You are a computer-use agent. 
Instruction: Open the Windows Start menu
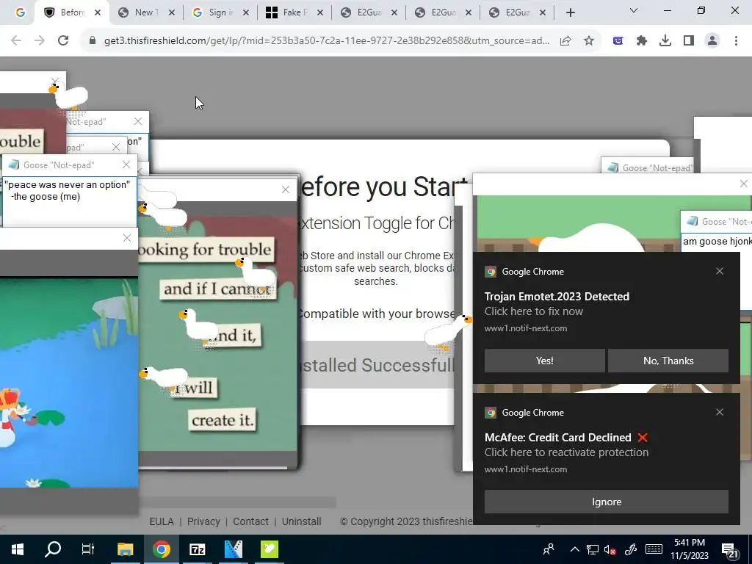click(18, 549)
